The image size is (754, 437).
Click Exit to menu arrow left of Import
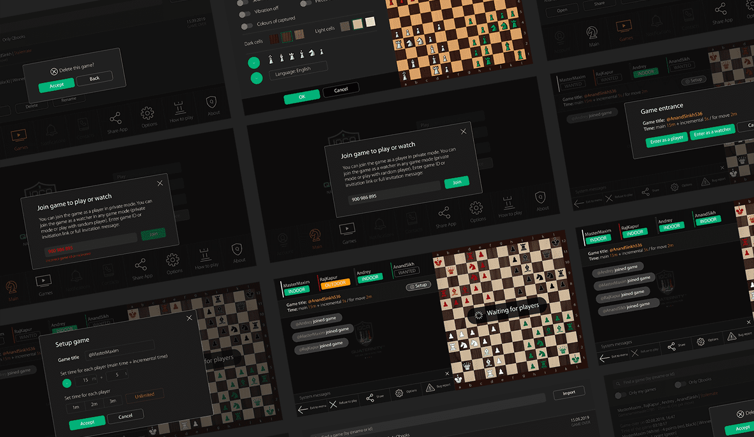coord(303,409)
